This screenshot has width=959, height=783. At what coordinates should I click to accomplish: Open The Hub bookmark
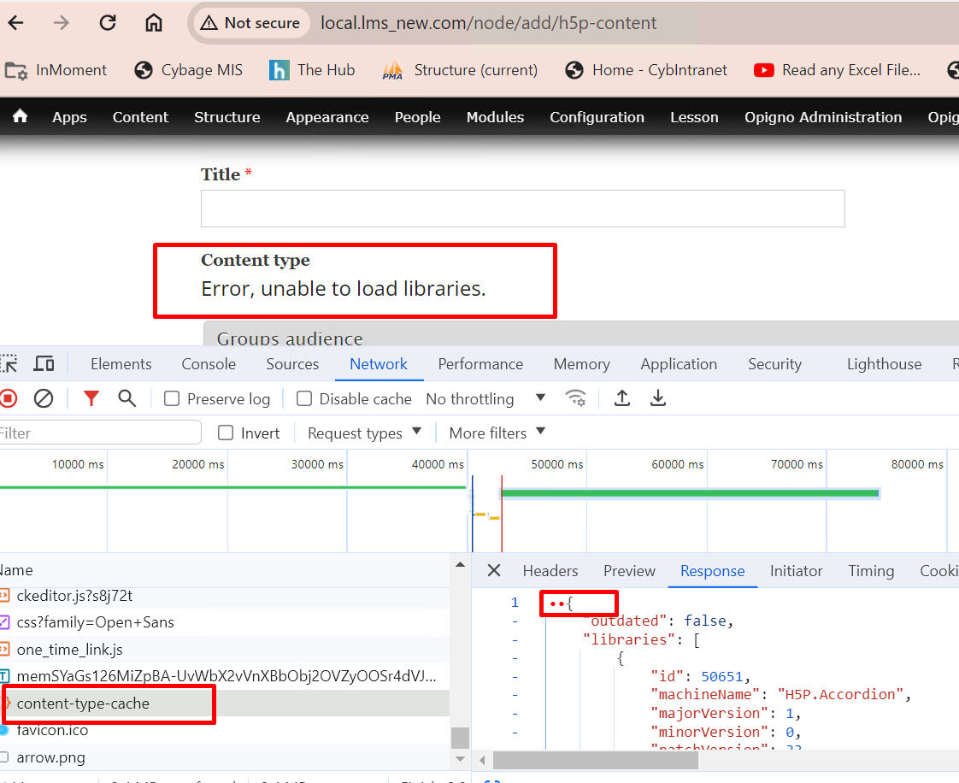(312, 70)
